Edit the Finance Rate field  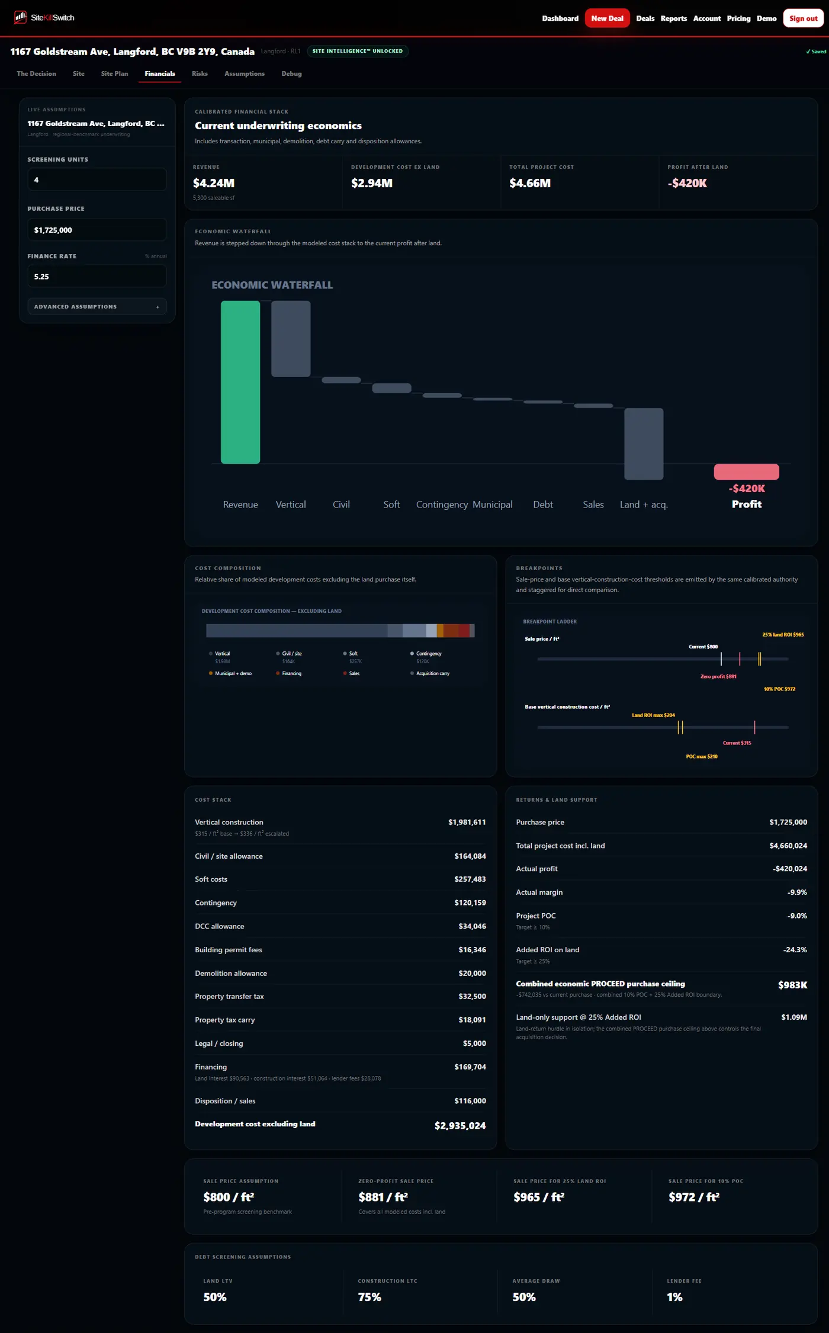point(97,277)
